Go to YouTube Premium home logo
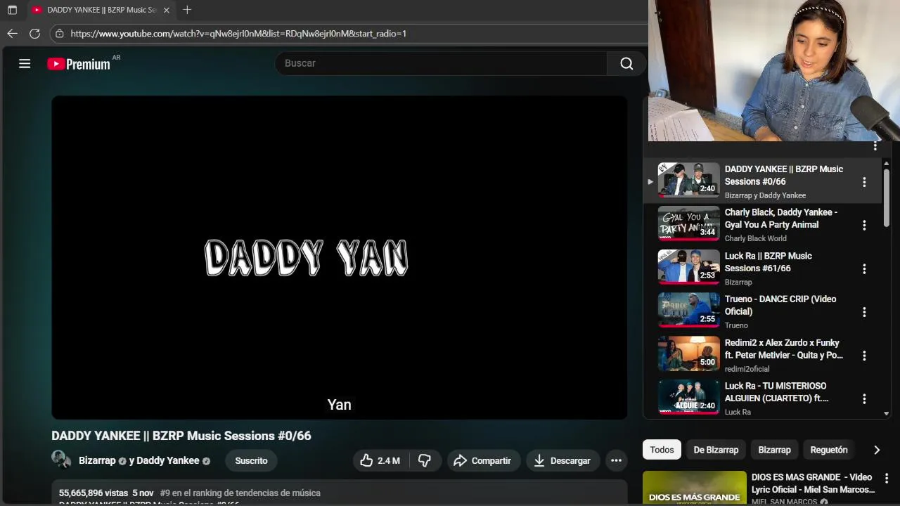The image size is (900, 506). [x=79, y=64]
